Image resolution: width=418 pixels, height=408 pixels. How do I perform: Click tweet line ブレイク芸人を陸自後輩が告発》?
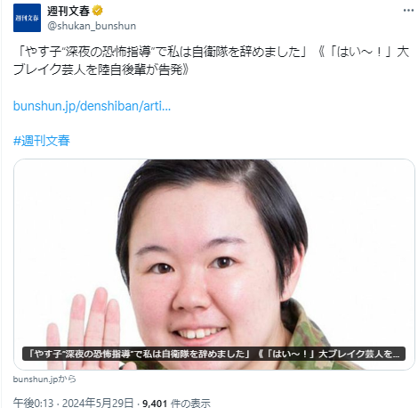[x=100, y=69]
